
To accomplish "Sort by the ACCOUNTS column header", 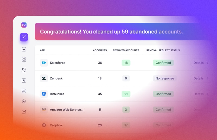I will tap(100, 50).
